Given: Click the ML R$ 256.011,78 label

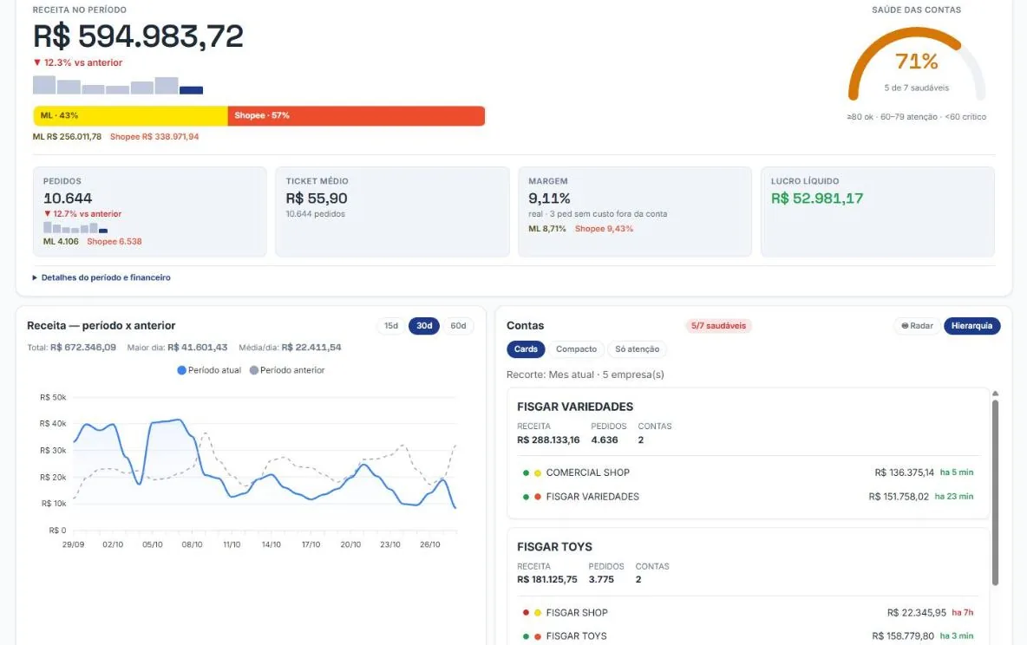Looking at the screenshot, I should pyautogui.click(x=67, y=137).
